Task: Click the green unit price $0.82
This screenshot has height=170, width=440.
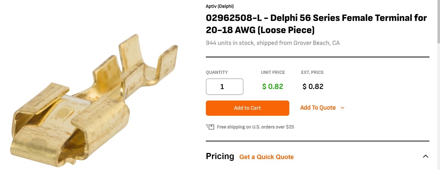Action: [272, 87]
